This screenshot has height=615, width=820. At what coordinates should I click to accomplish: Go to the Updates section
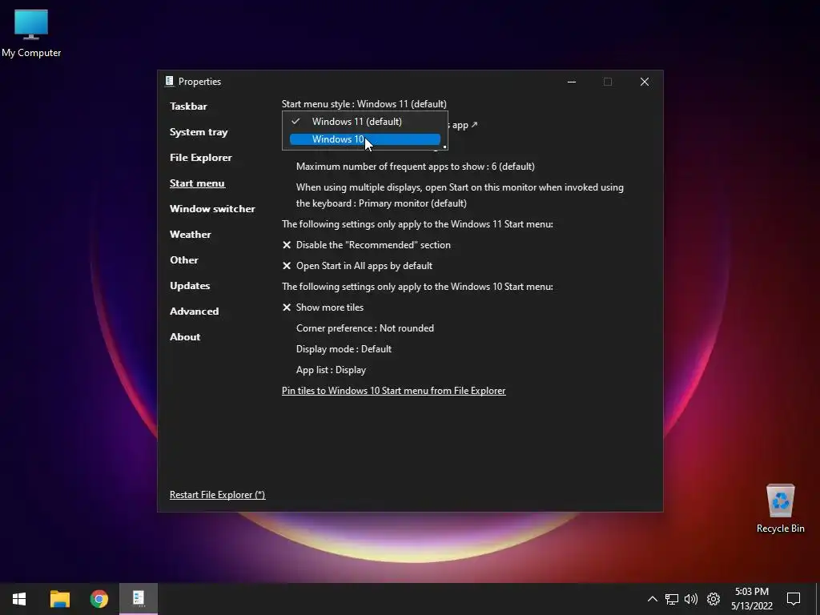click(x=190, y=286)
